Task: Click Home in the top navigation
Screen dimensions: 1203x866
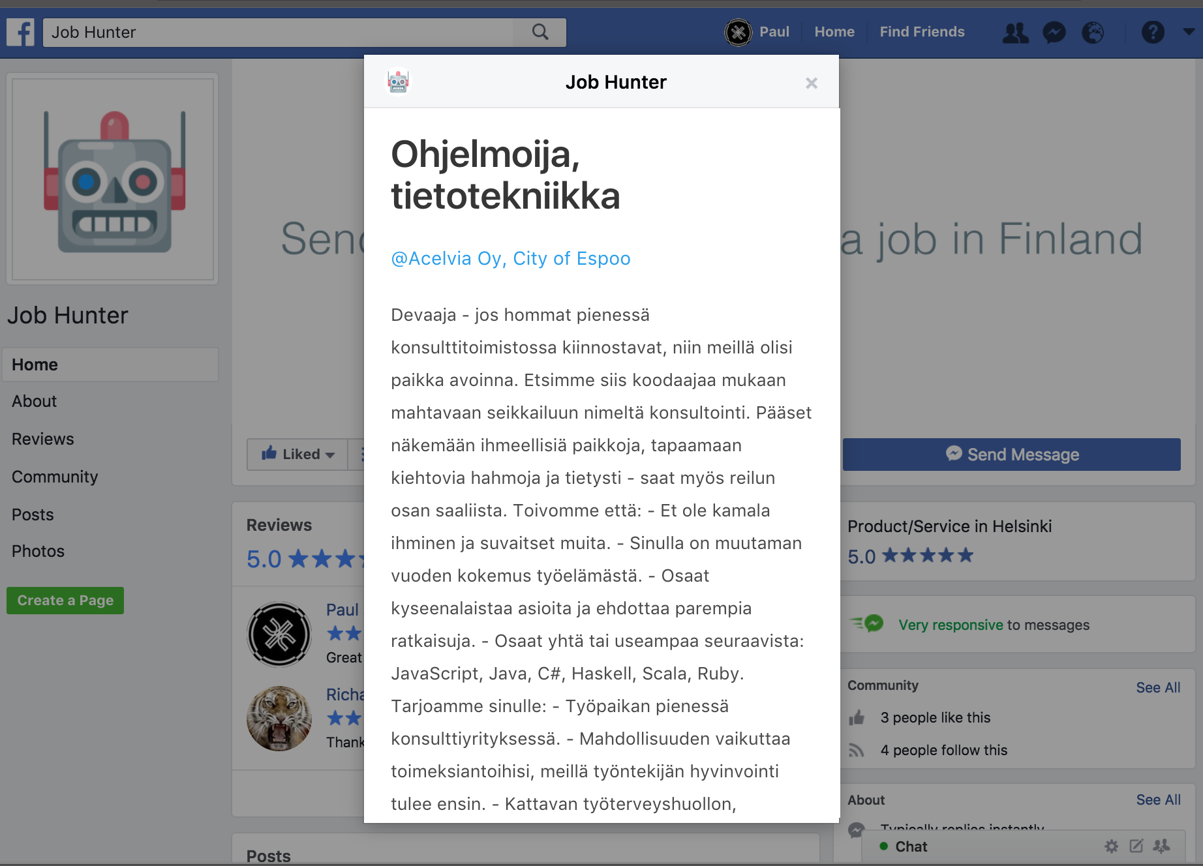Action: coord(834,31)
